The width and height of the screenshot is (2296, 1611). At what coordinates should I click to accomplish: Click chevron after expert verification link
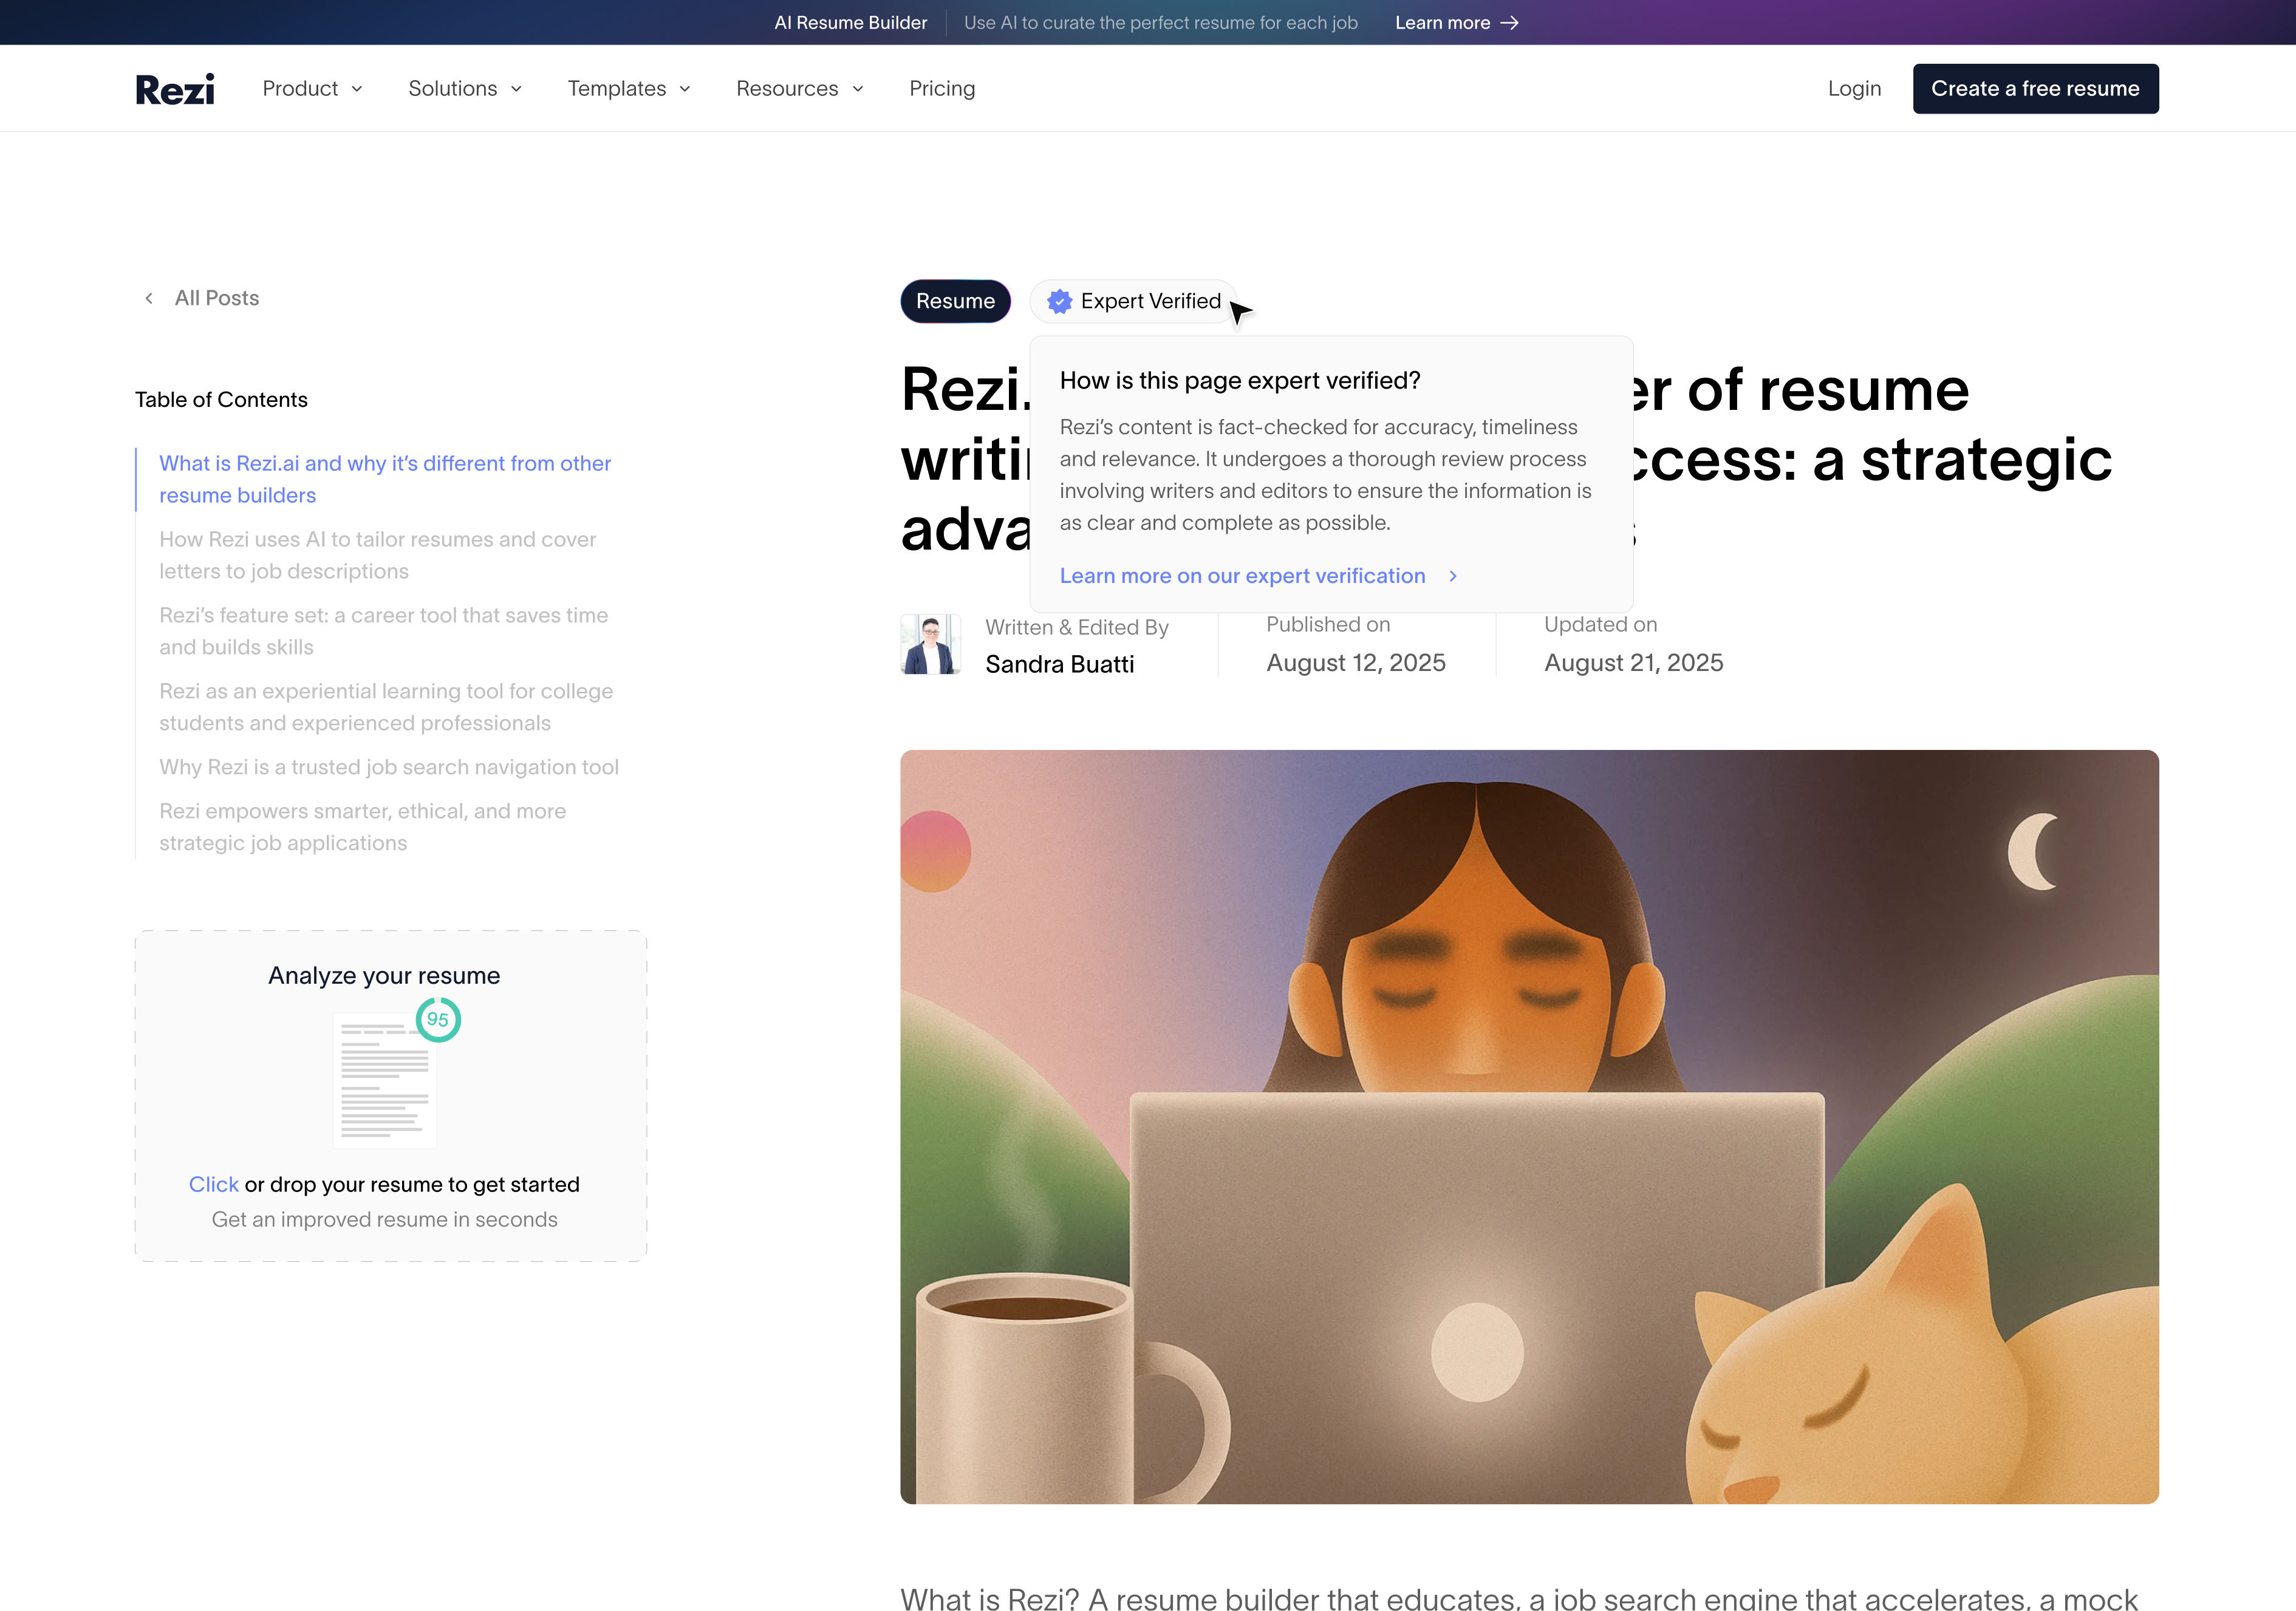pyautogui.click(x=1453, y=576)
